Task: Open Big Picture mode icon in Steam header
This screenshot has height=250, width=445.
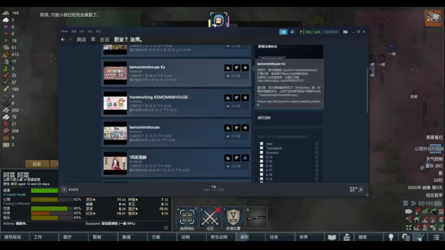Action: [x=345, y=32]
